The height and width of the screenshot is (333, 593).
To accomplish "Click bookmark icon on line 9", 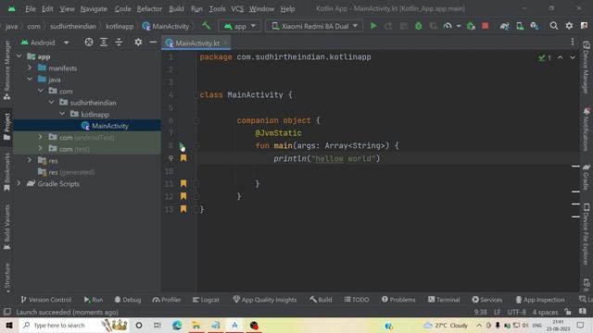I will [x=183, y=158].
